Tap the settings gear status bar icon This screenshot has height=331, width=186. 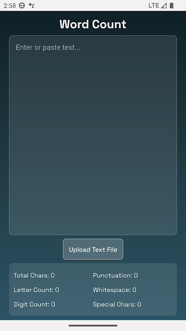coord(22,5)
